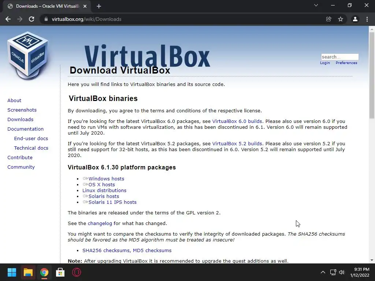
Task: Open Contribute in the sidebar
Action: coord(20,158)
